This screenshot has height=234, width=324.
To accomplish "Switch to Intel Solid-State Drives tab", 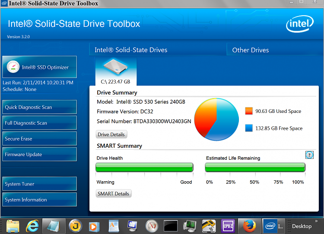I will pos(158,50).
